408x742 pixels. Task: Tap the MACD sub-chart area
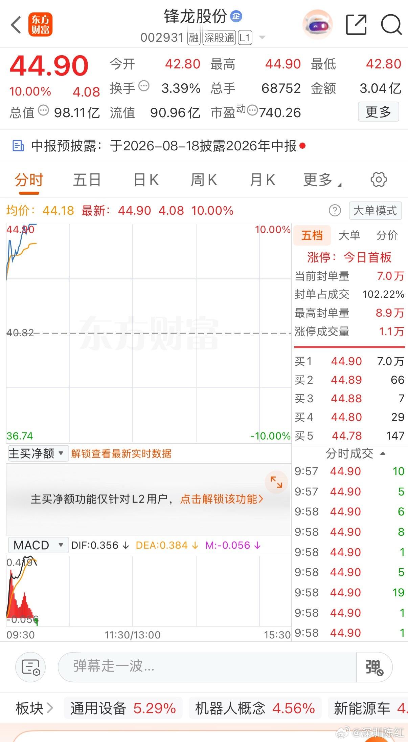[x=149, y=591]
